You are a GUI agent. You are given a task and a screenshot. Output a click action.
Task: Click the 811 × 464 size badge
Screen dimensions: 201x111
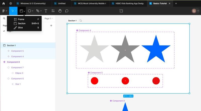point(128,96)
